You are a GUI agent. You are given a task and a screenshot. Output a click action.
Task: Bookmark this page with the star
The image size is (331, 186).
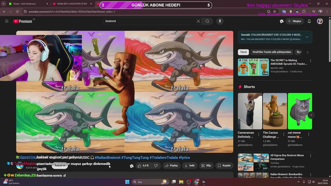(275, 12)
